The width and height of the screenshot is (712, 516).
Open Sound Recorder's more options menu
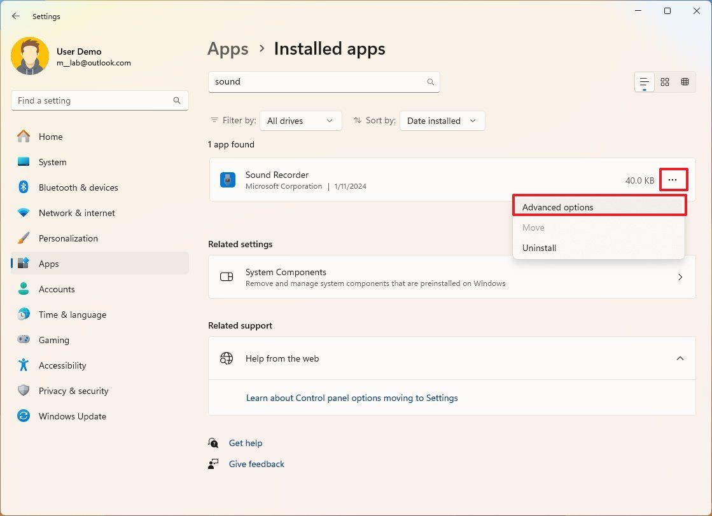[x=673, y=180]
